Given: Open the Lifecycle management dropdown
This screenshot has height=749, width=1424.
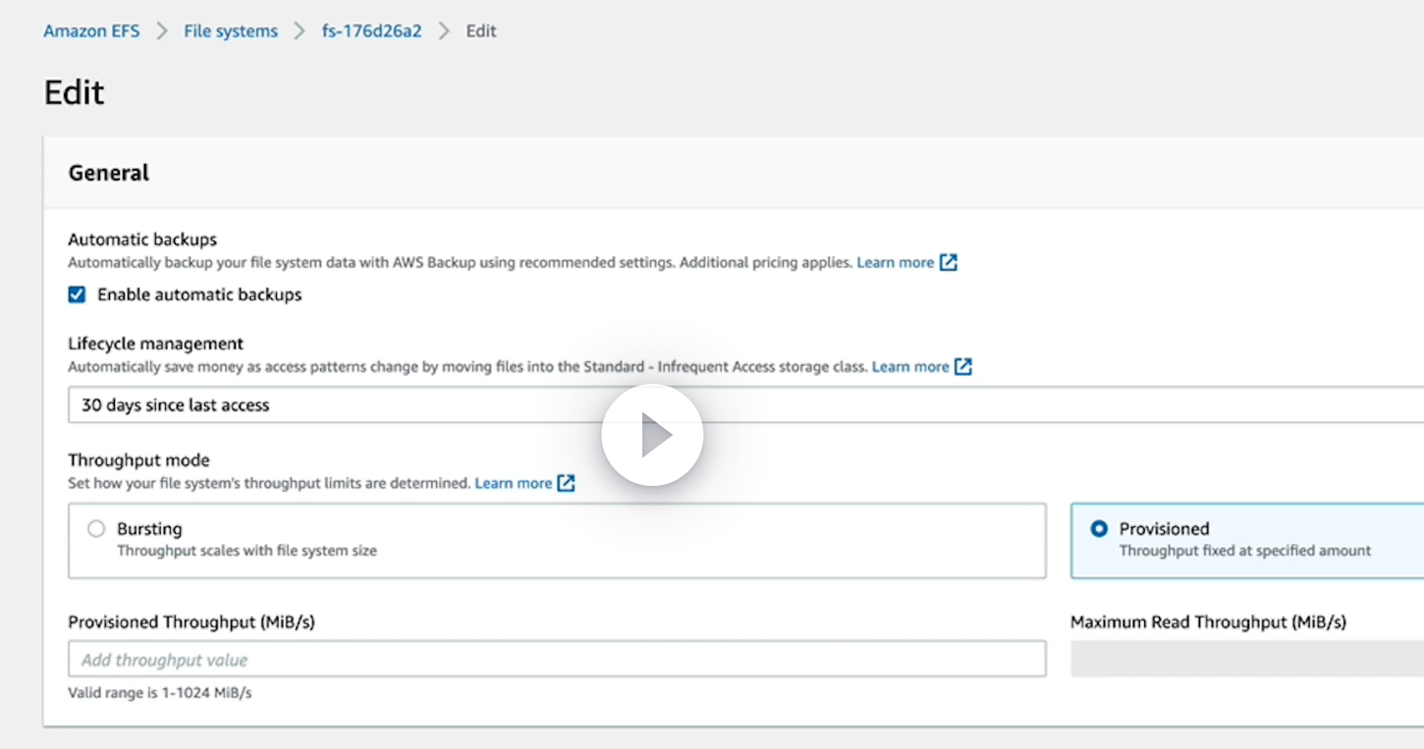Looking at the screenshot, I should tap(687, 404).
